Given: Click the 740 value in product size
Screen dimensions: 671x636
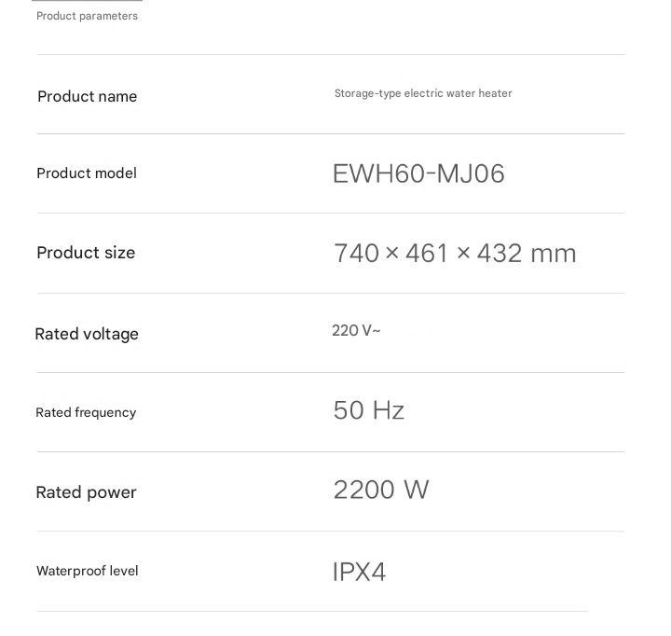Looking at the screenshot, I should 356,254.
